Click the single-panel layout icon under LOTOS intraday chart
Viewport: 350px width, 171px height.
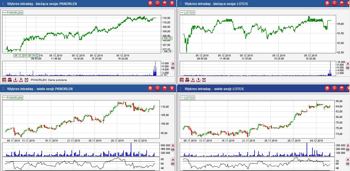(x=182, y=80)
